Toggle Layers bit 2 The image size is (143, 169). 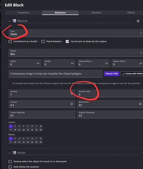click(x=15, y=126)
